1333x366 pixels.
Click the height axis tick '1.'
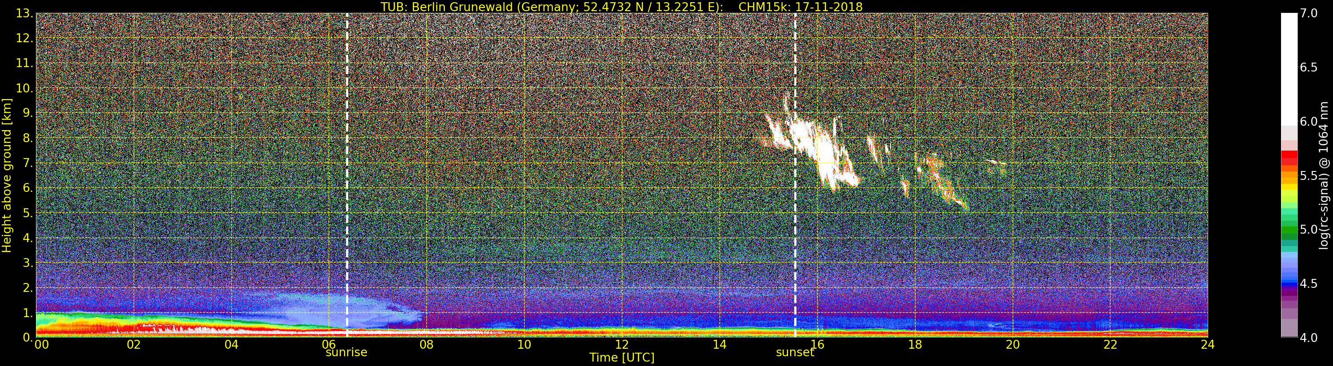pyautogui.click(x=28, y=312)
